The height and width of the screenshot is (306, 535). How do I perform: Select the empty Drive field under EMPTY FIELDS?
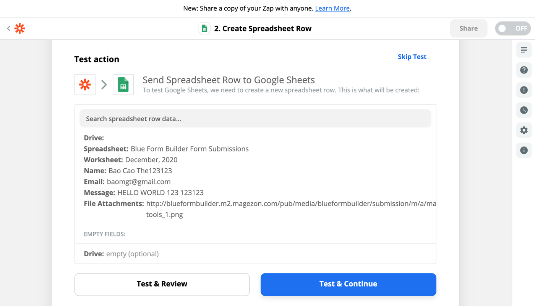(121, 254)
